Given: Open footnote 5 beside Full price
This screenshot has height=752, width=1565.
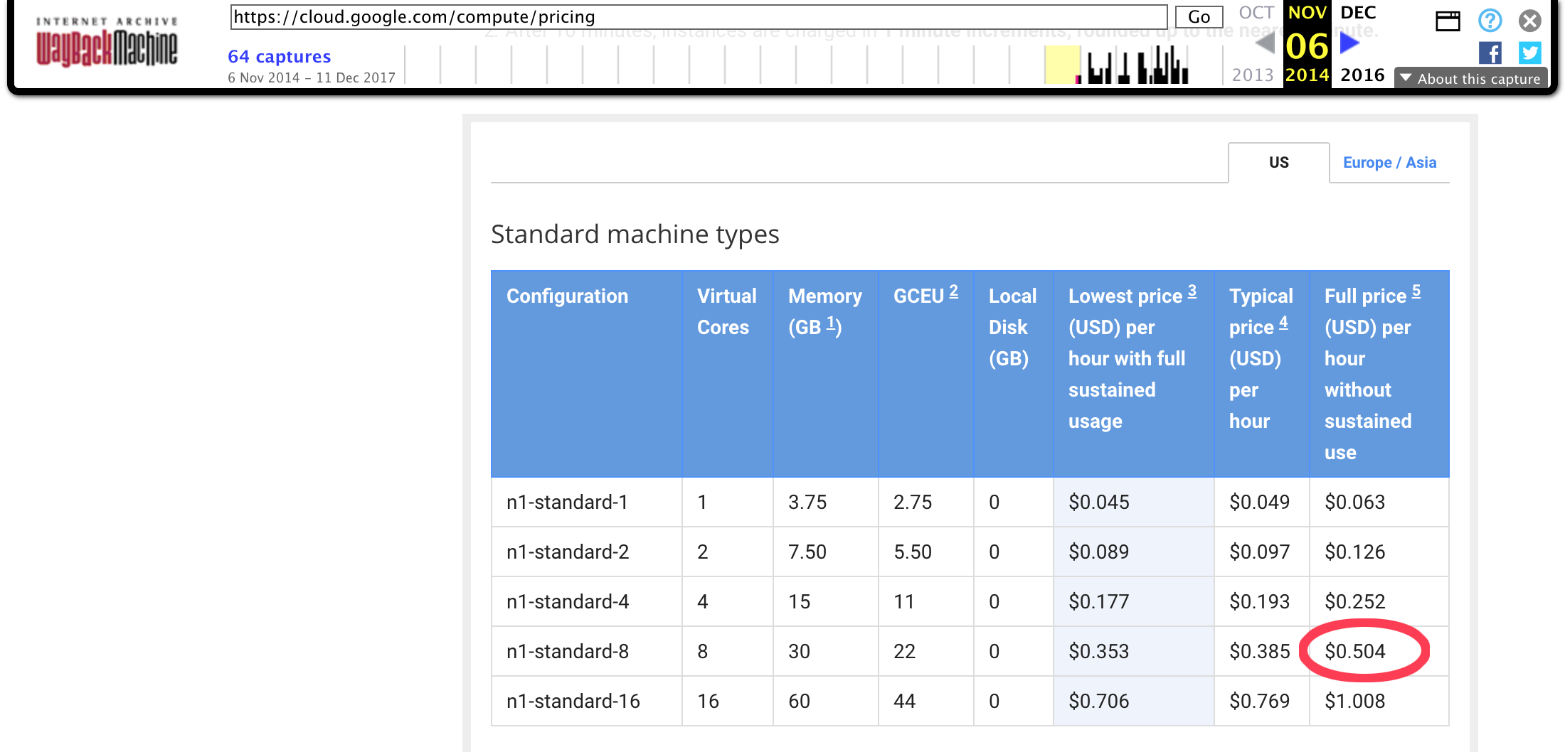Looking at the screenshot, I should tap(1416, 291).
